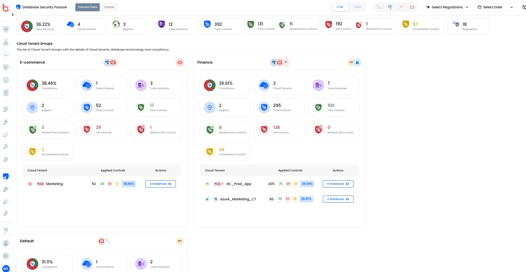Select the Tabular Data tab

pyautogui.click(x=87, y=7)
